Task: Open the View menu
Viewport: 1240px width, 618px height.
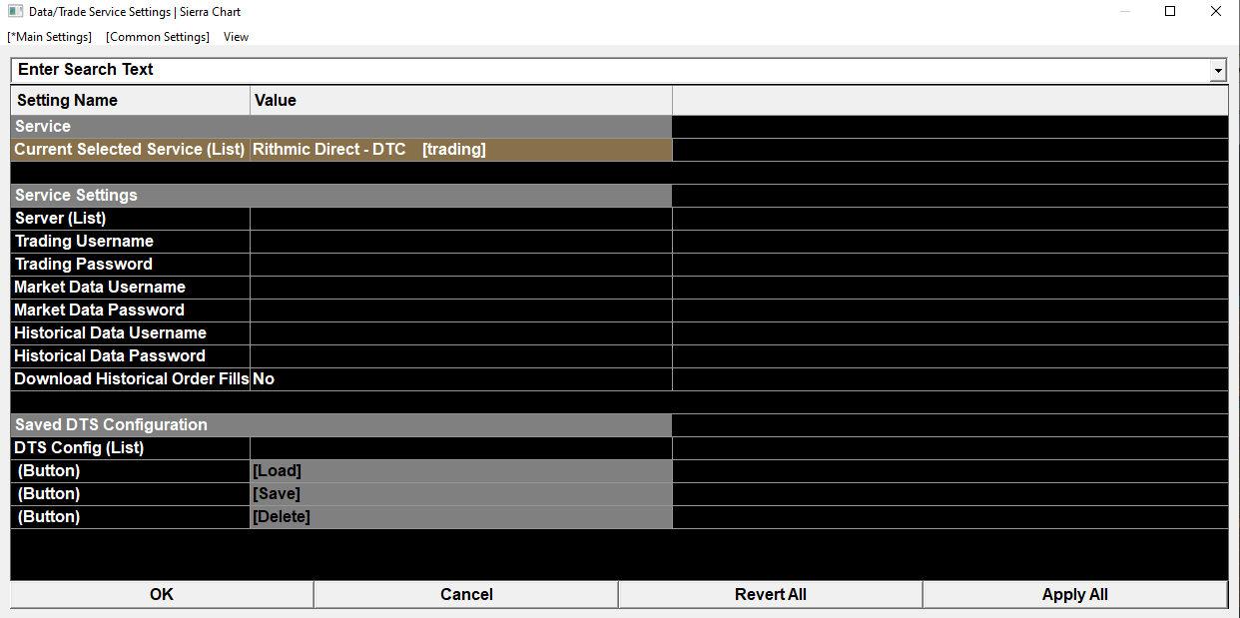Action: coord(236,37)
